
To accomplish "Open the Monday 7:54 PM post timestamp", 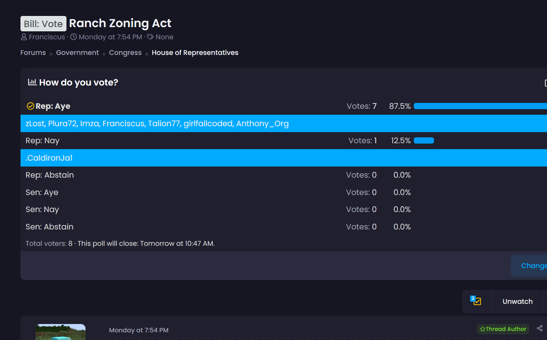I will [x=139, y=330].
